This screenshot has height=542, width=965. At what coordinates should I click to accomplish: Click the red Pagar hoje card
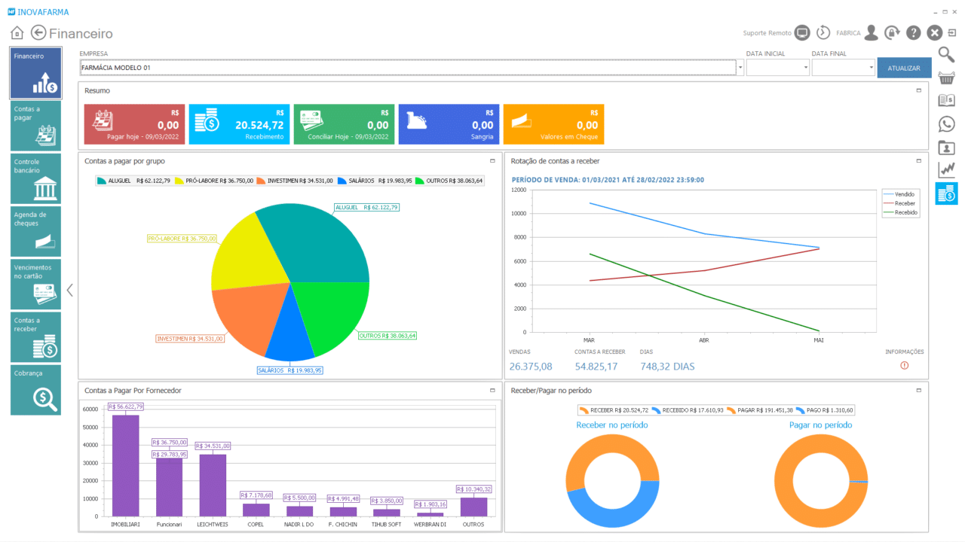[133, 124]
